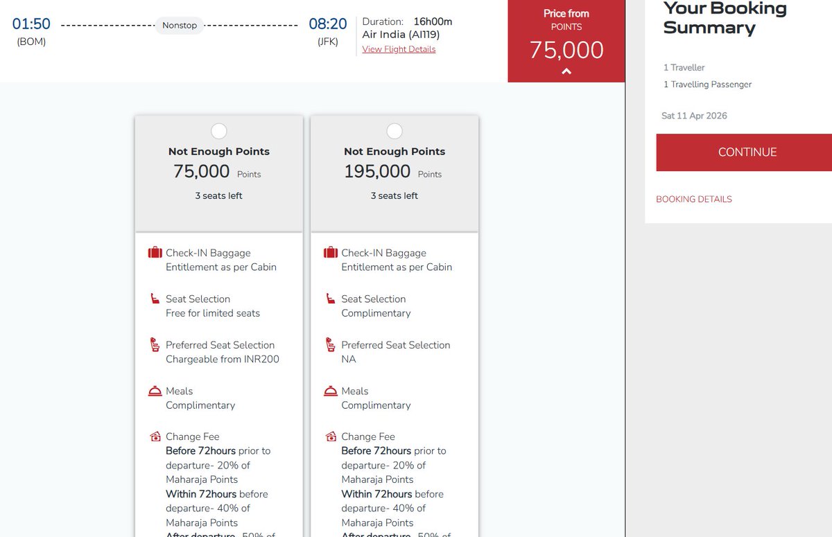Click Meals cloche icon in 195,000 card
Viewport: 832px width, 537px height.
pyautogui.click(x=331, y=391)
